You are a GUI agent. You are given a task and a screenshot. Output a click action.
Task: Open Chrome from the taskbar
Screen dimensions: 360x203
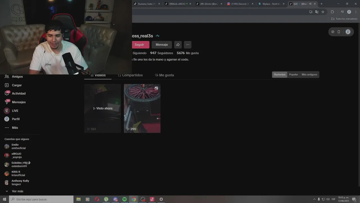[x=134, y=199]
